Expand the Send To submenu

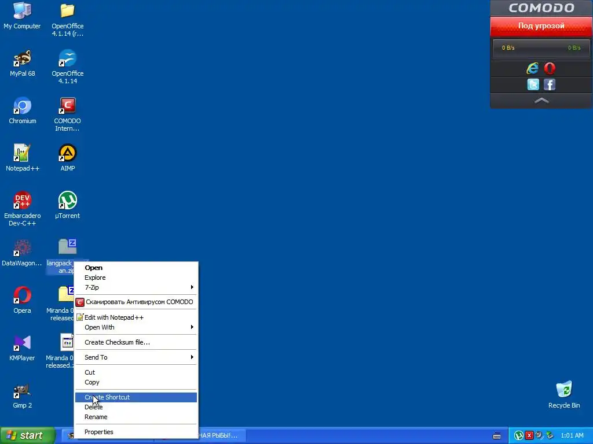pos(136,357)
